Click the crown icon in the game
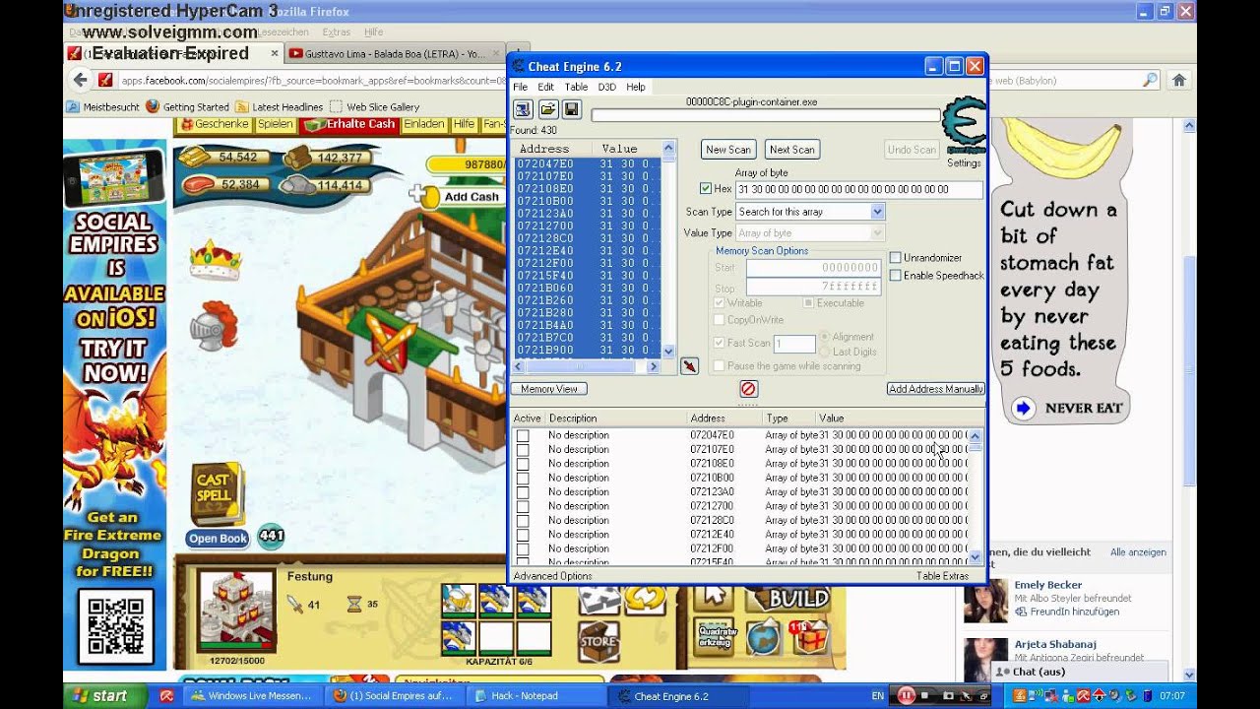1260x709 pixels. point(215,259)
